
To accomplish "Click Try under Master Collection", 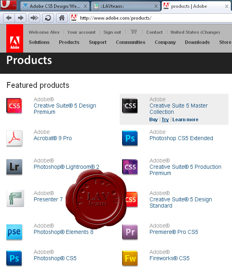I will coord(165,119).
